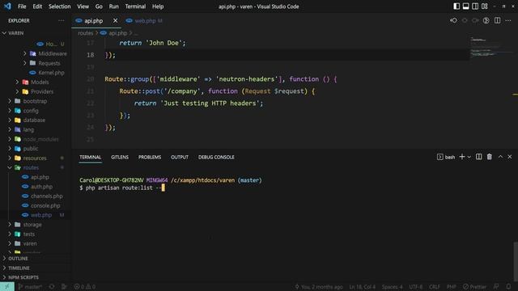Toggle secondary sidebar layout icon

(475, 6)
